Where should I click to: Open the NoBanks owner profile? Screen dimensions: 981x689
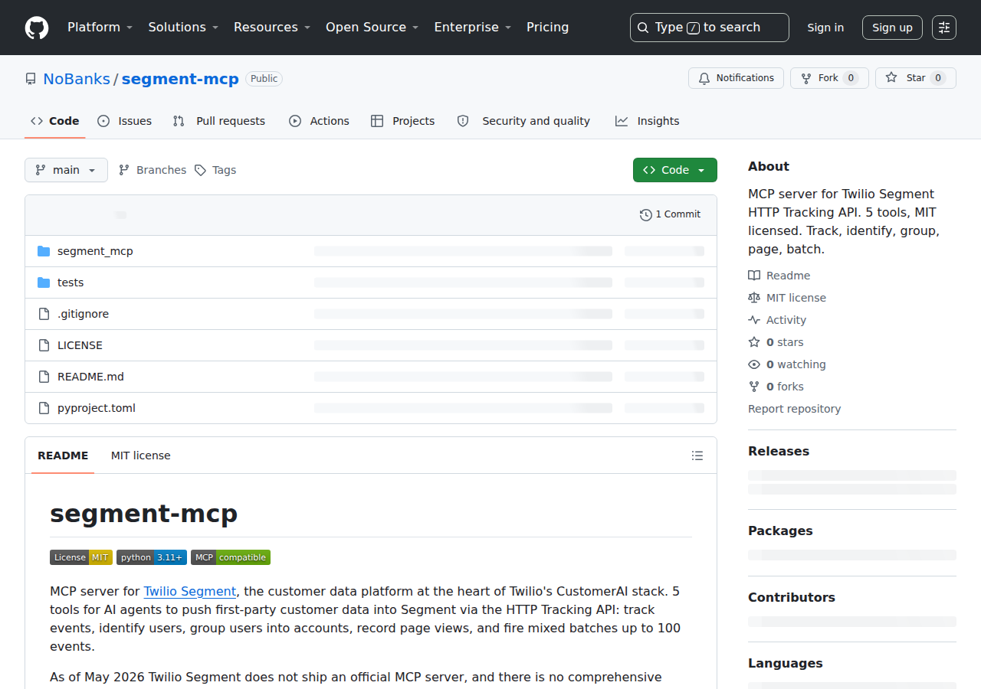pos(77,79)
